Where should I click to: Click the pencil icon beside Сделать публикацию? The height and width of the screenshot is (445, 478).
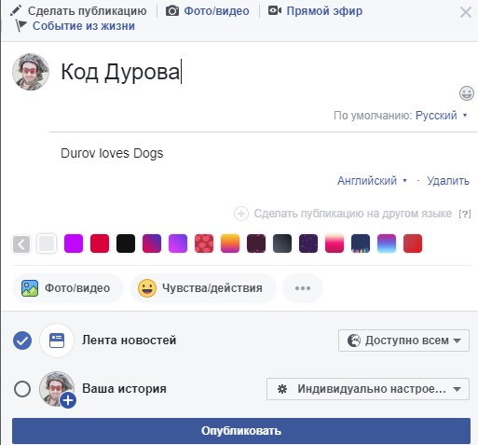tap(16, 10)
